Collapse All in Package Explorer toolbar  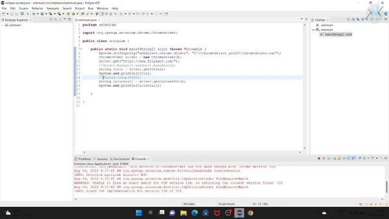[x=51, y=19]
